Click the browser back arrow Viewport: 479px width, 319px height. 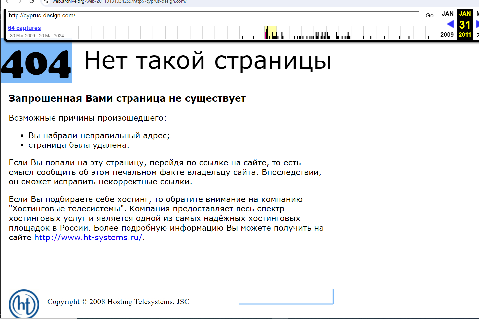8,2
